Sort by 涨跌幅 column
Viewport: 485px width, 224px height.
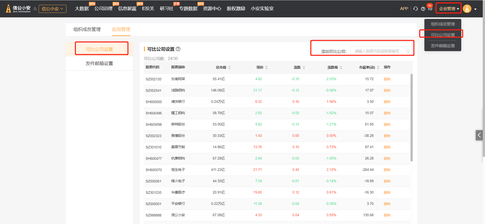341,67
